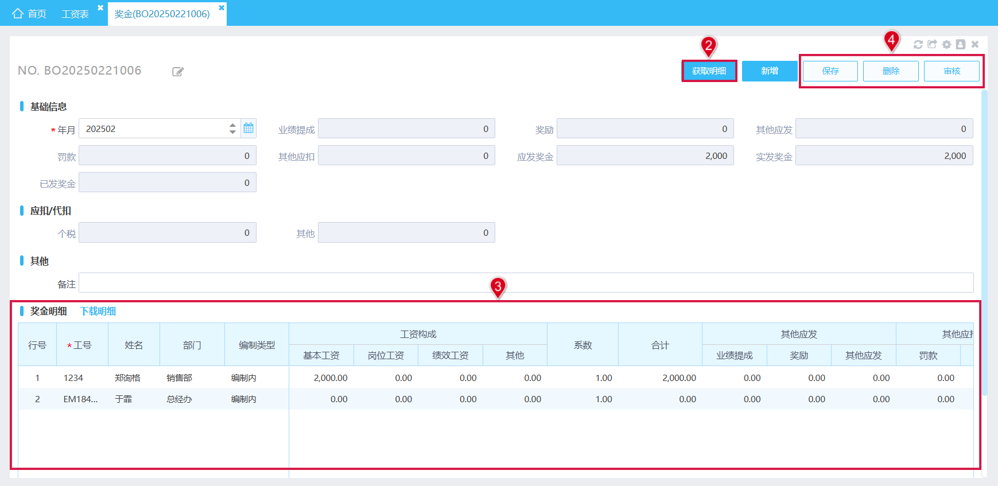Click the 工号 column header

coord(82,345)
